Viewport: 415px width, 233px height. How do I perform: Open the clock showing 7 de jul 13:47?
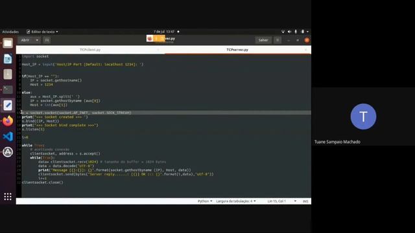(x=164, y=32)
